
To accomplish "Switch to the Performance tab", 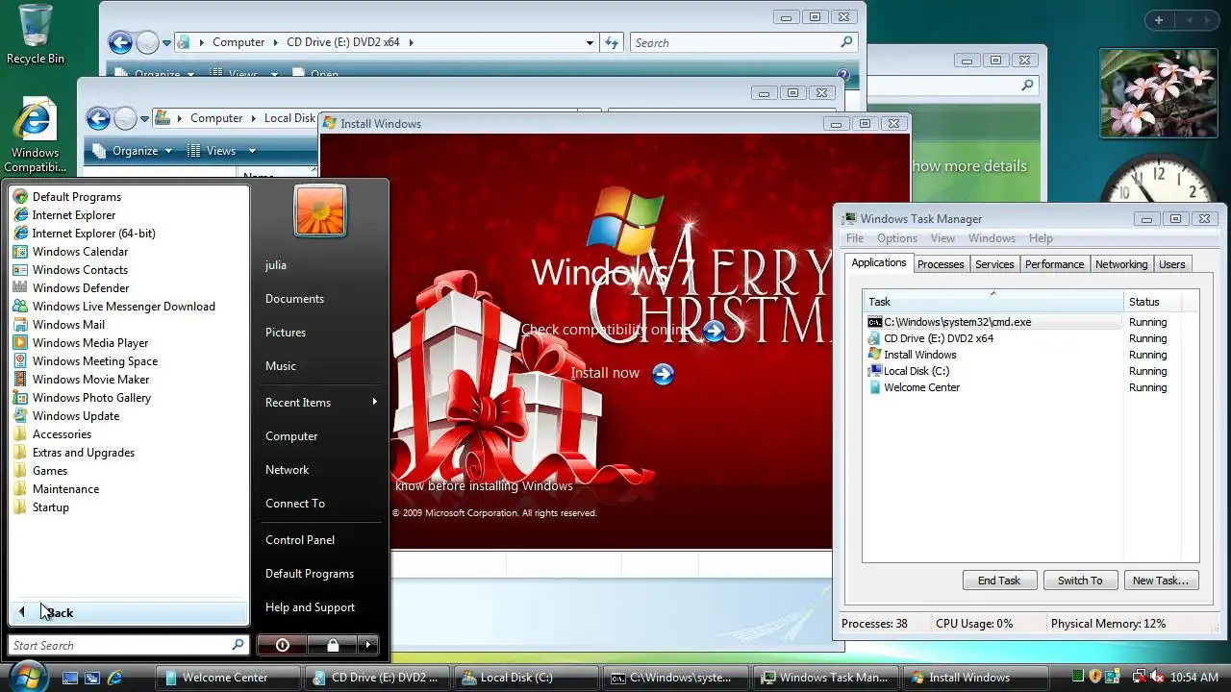I will [1054, 264].
